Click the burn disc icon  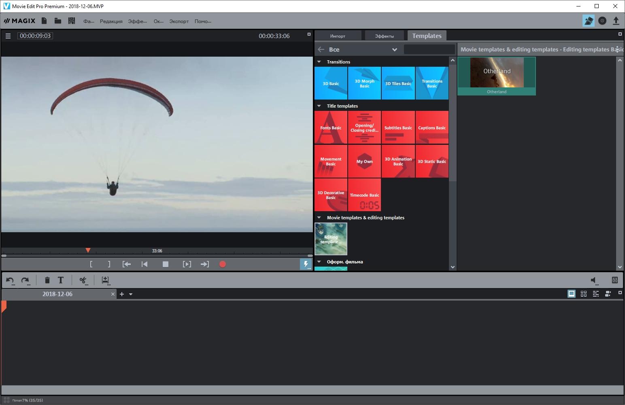pos(602,21)
